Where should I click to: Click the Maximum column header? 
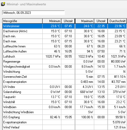pos(85,21)
